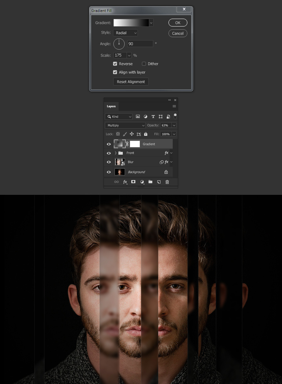Screen dimensions: 282x384
Task: Expand the Front group folder
Action: 116,153
